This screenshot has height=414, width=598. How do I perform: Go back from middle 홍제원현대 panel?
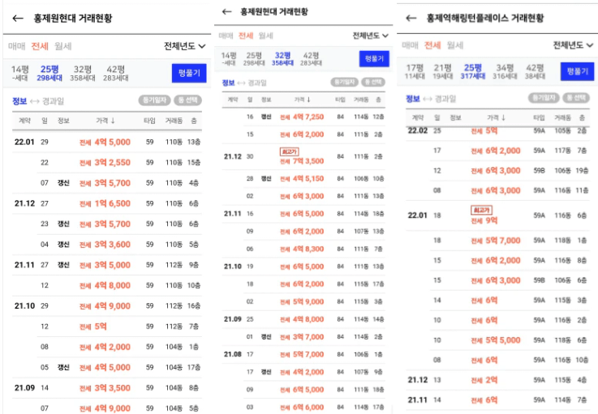coord(227,12)
